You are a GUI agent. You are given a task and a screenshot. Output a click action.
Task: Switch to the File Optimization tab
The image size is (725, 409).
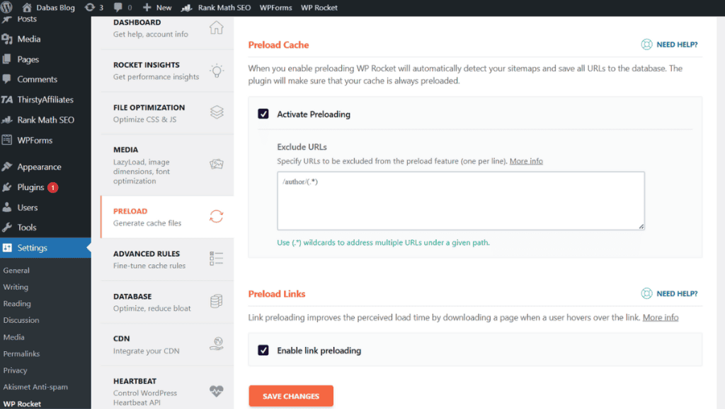[167, 113]
